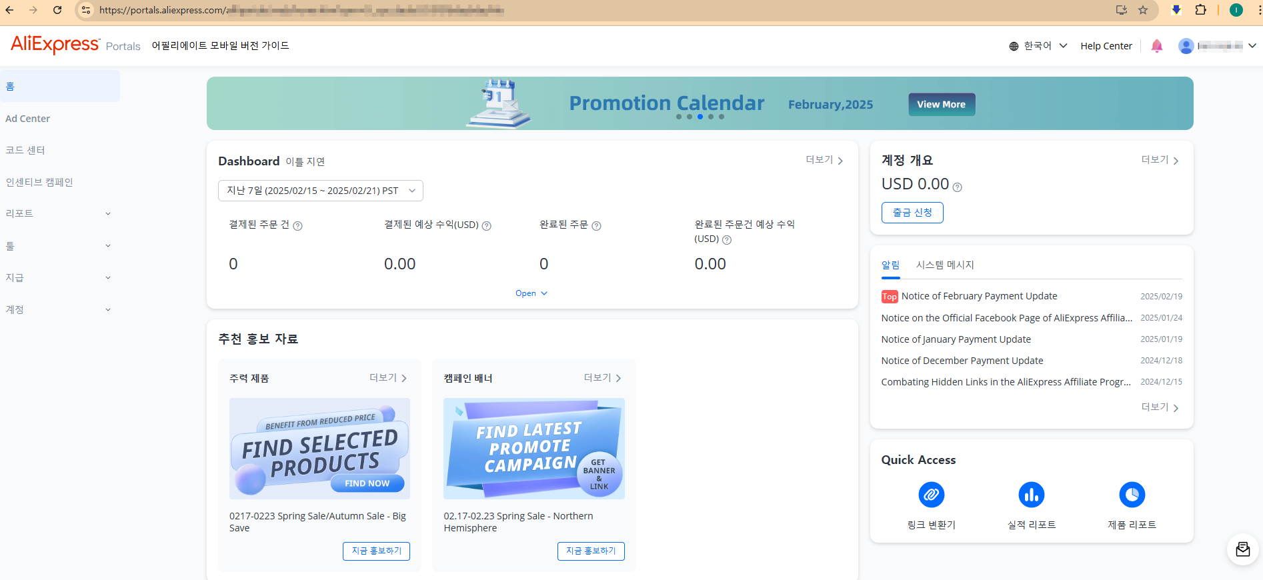Switch to 알림 tab
Viewport: 1263px width, 580px height.
890,265
